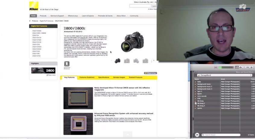Switch to the Specifications tab
Image resolution: width=255 pixels, height=139 pixels.
(x=104, y=77)
